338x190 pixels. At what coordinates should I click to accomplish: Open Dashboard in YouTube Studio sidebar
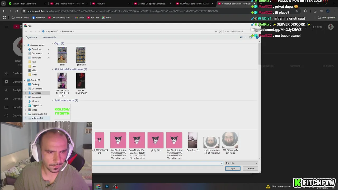click(x=14, y=73)
